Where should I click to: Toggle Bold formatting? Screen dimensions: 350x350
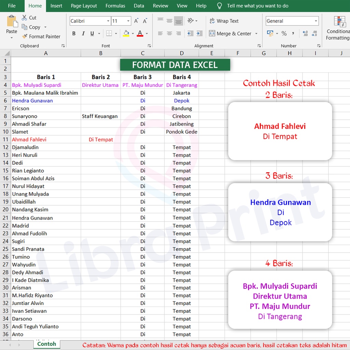[x=74, y=33]
